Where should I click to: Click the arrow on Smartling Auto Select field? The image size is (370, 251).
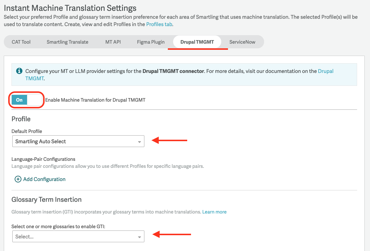tap(139, 142)
